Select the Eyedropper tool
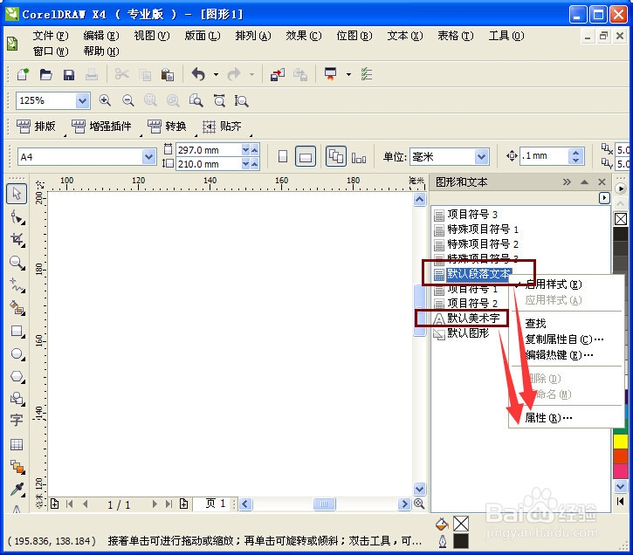The width and height of the screenshot is (633, 555). 17,490
